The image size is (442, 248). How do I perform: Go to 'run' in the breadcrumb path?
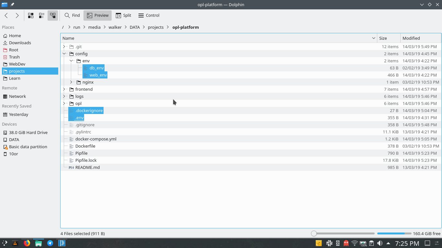click(77, 27)
